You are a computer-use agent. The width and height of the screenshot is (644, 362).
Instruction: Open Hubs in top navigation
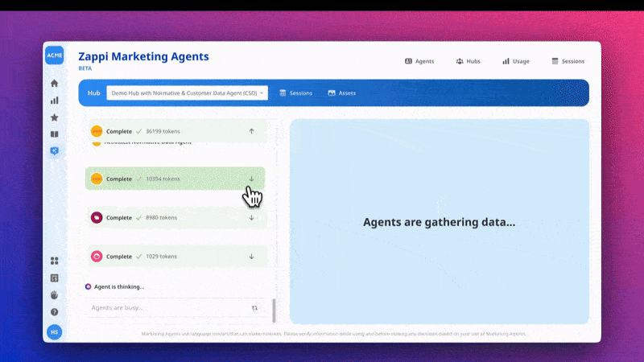click(x=468, y=61)
